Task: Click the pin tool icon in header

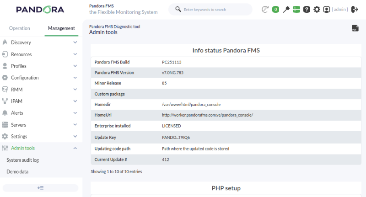Action: (x=286, y=9)
